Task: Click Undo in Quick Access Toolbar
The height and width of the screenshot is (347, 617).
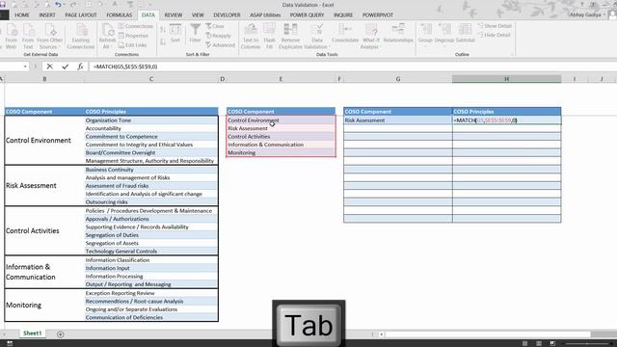Action: click(58, 4)
